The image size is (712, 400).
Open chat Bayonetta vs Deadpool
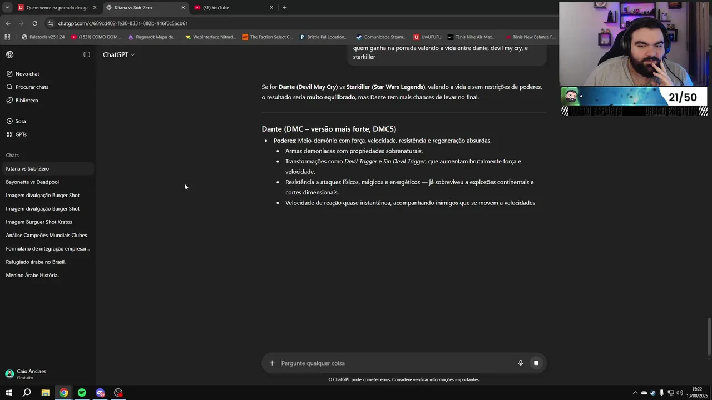pyautogui.click(x=32, y=182)
